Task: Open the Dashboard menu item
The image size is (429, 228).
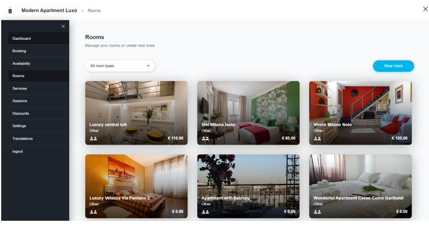Action: click(x=39, y=39)
